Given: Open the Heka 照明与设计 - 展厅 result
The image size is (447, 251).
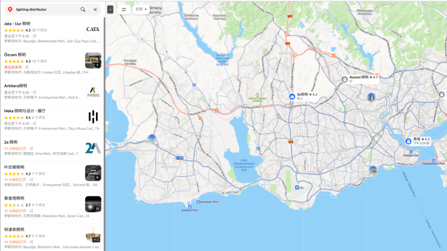Looking at the screenshot, I should pyautogui.click(x=25, y=111).
